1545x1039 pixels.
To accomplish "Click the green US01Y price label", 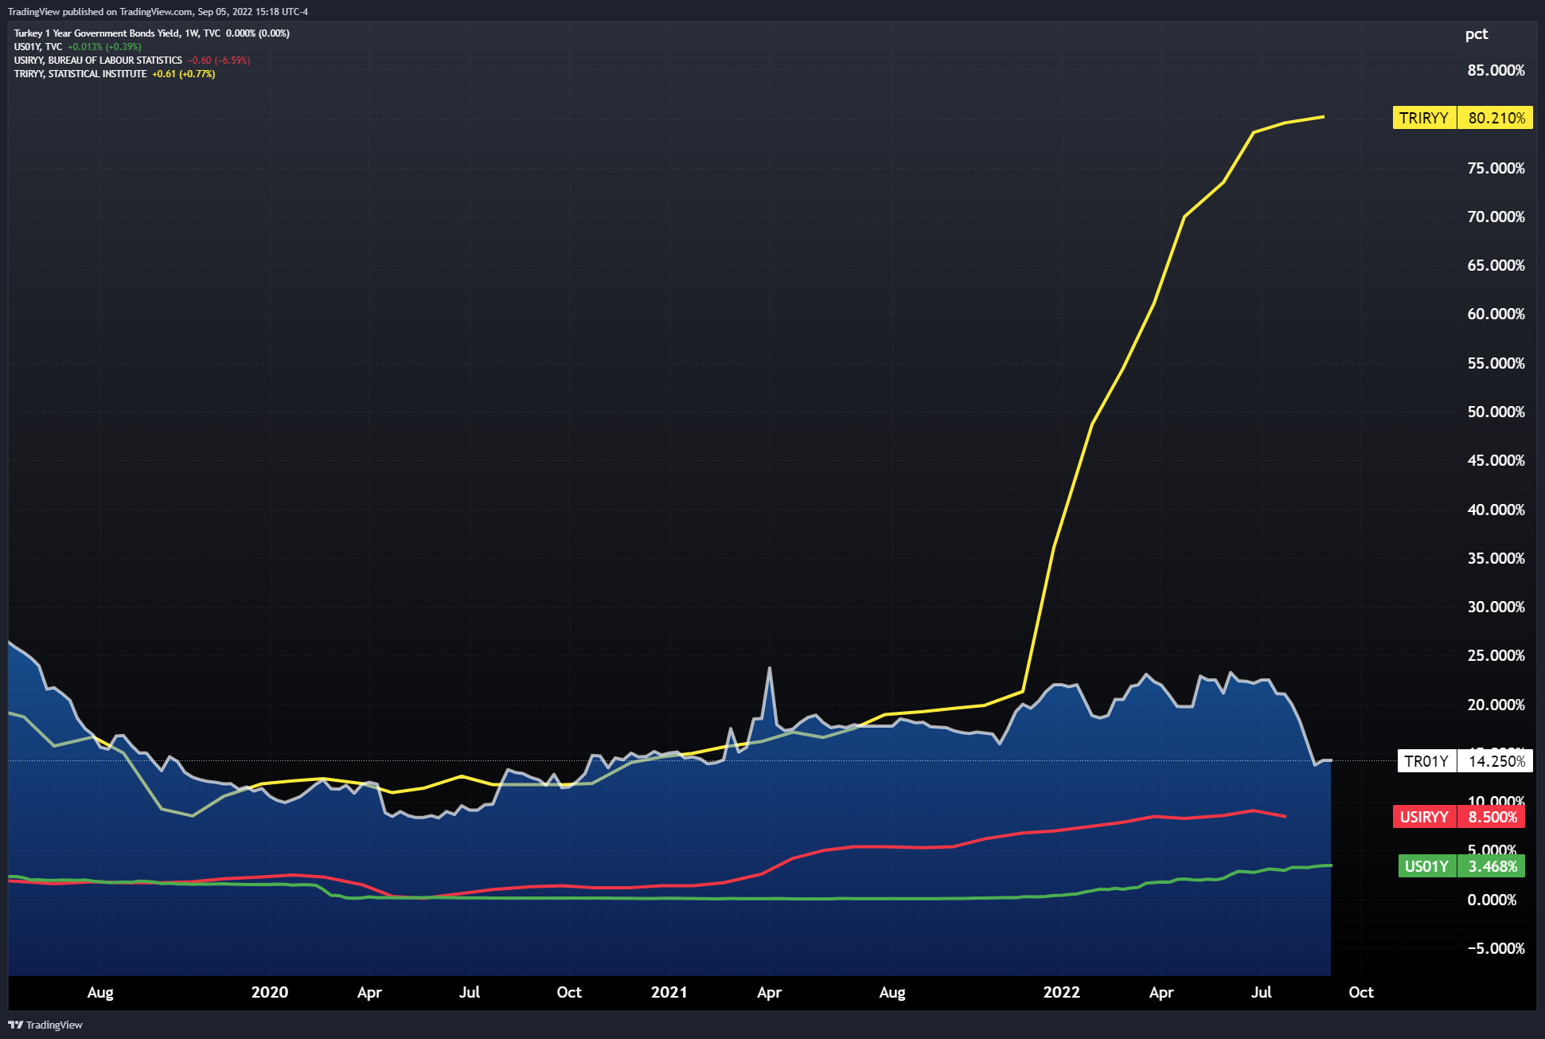I will point(1426,866).
